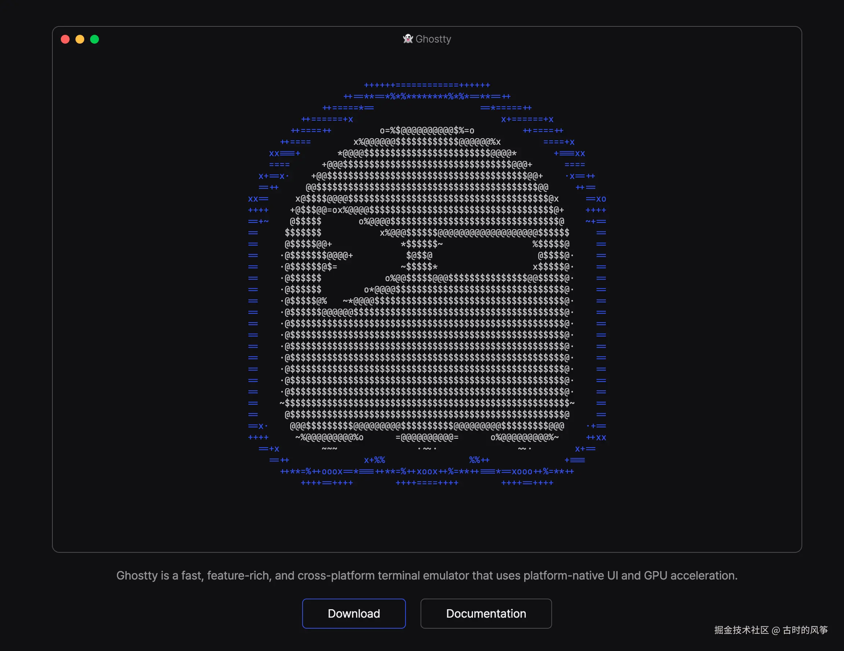This screenshot has width=844, height=651.
Task: Click the ASCII ghost's left foot
Action: coord(329,438)
